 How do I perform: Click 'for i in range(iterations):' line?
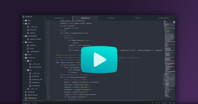click(74, 77)
